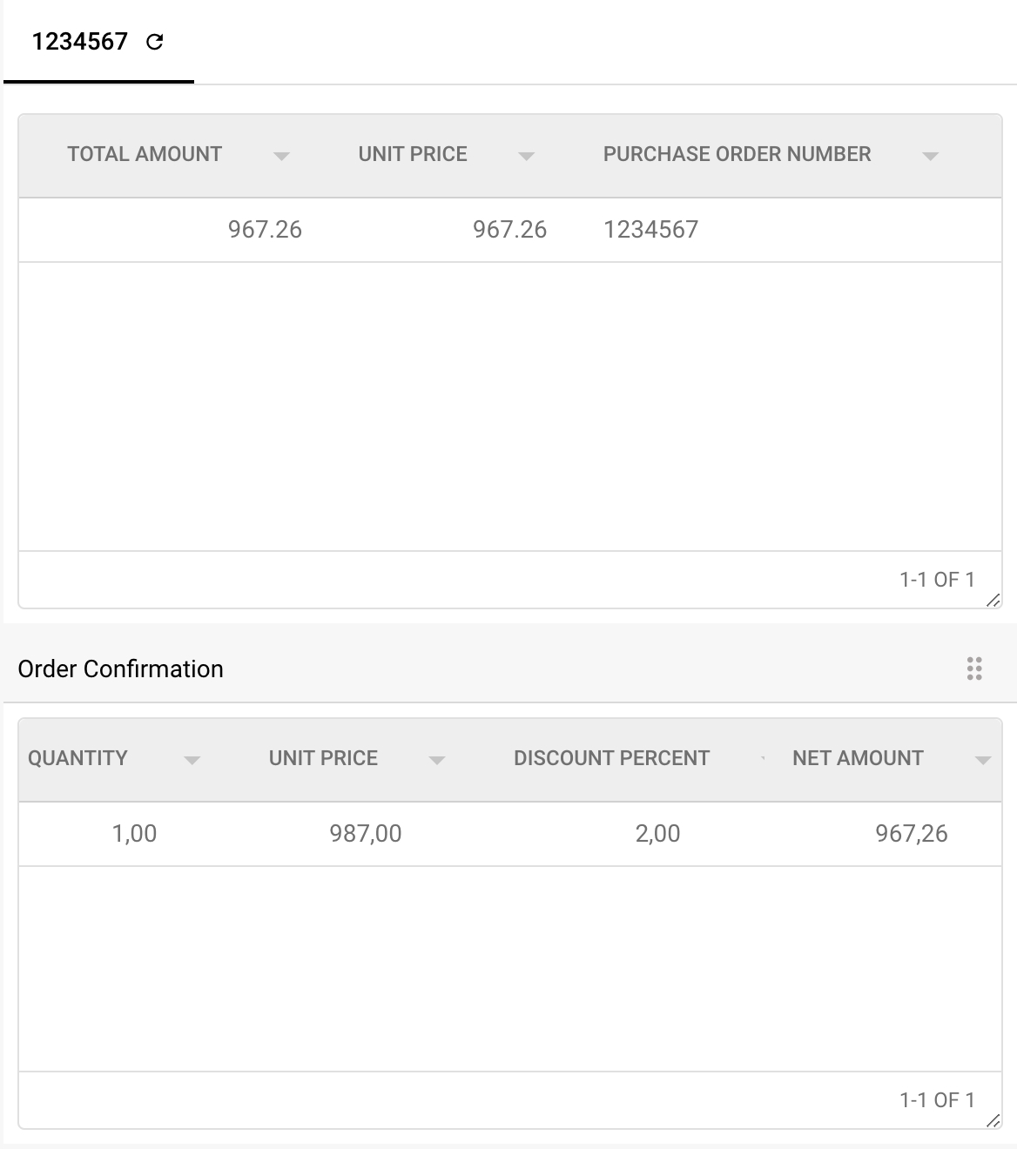Image resolution: width=1017 pixels, height=1149 pixels.
Task: Click the Order Confirmation panel drag handle icon
Action: tap(974, 669)
